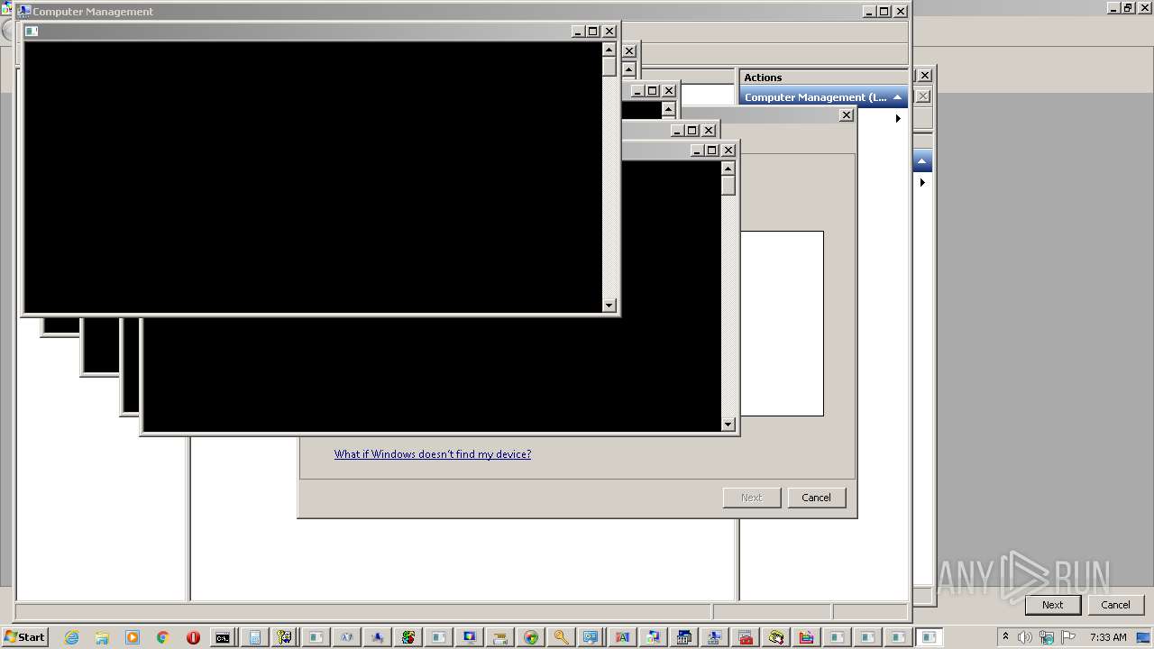Open the Windows Explorer folder icon on the taskbar
This screenshot has width=1154, height=649.
[x=102, y=637]
